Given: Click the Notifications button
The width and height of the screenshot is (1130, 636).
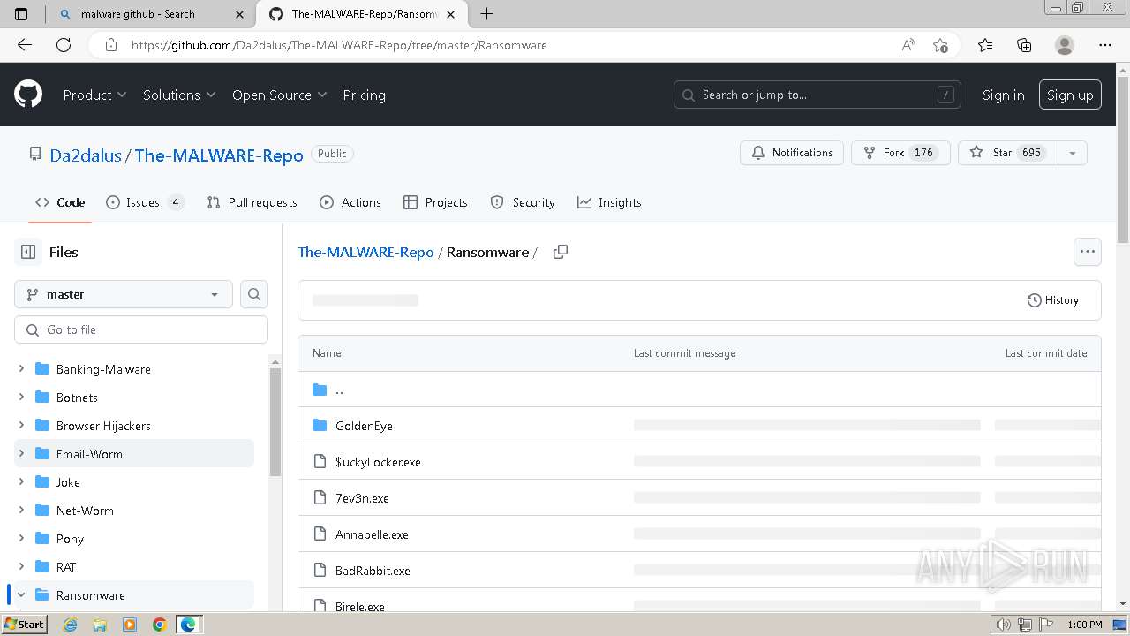Looking at the screenshot, I should pos(792,153).
